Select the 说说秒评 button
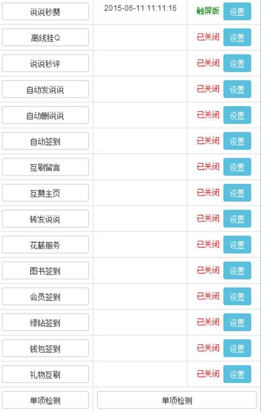Viewport: 261px width, 412px height. click(45, 63)
